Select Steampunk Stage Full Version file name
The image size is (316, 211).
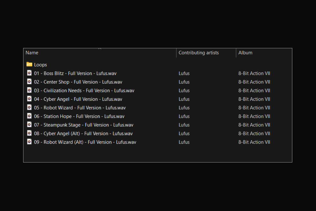pyautogui.click(x=83, y=125)
